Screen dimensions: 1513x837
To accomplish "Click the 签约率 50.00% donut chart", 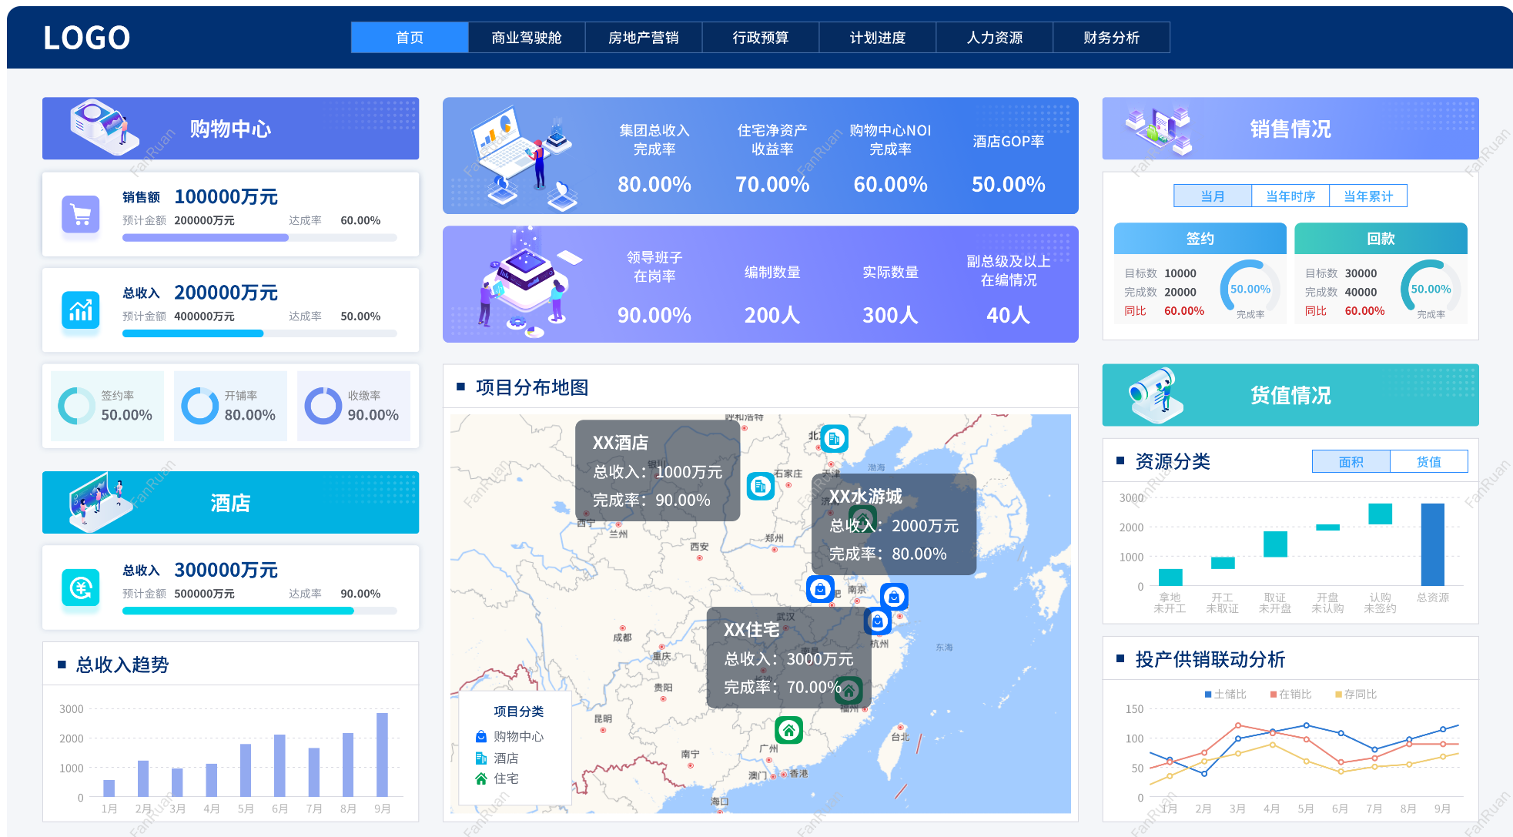I will pyautogui.click(x=77, y=406).
